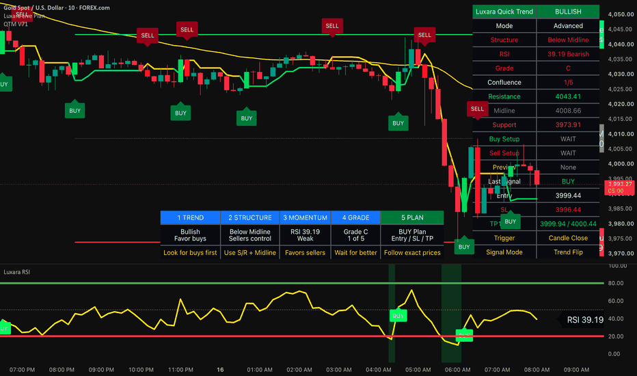Click the Signal Mode label
This screenshot has width=637, height=376.
[x=504, y=252]
